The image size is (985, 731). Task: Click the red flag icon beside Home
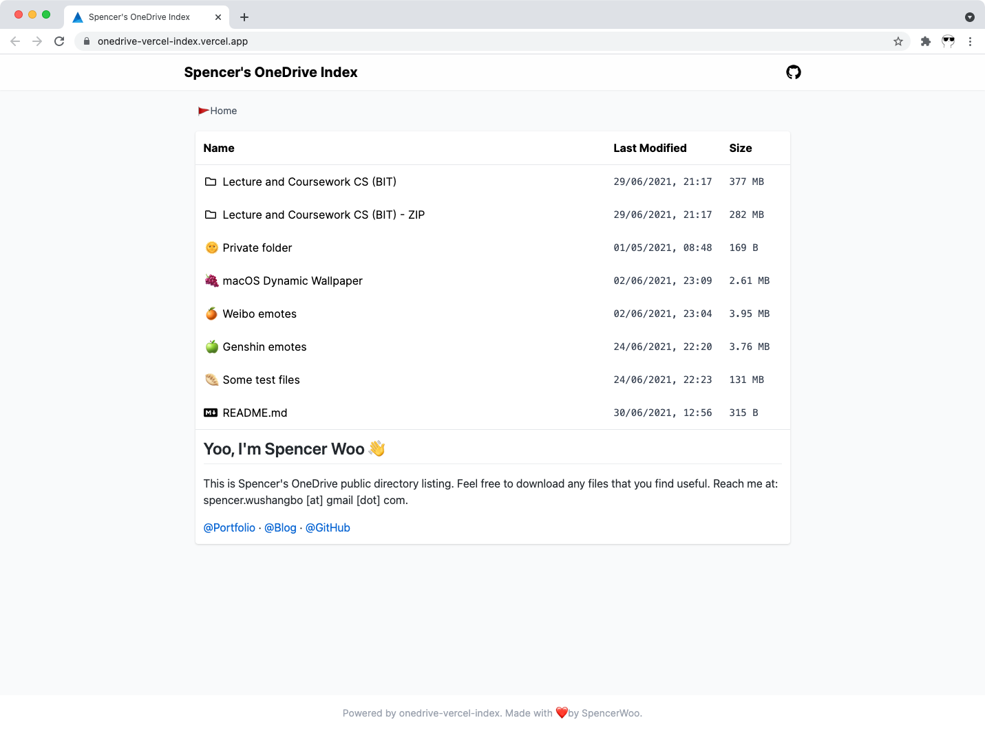[x=203, y=111]
